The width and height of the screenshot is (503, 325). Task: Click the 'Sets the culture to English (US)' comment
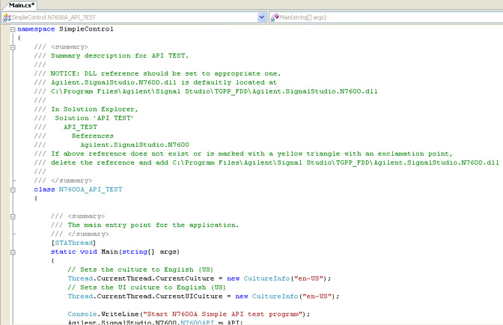pos(140,270)
